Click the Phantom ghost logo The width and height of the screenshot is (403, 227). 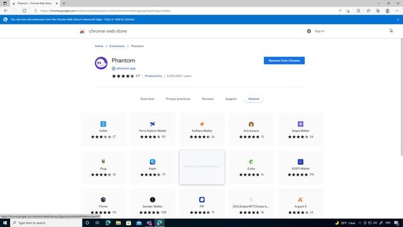point(101,63)
